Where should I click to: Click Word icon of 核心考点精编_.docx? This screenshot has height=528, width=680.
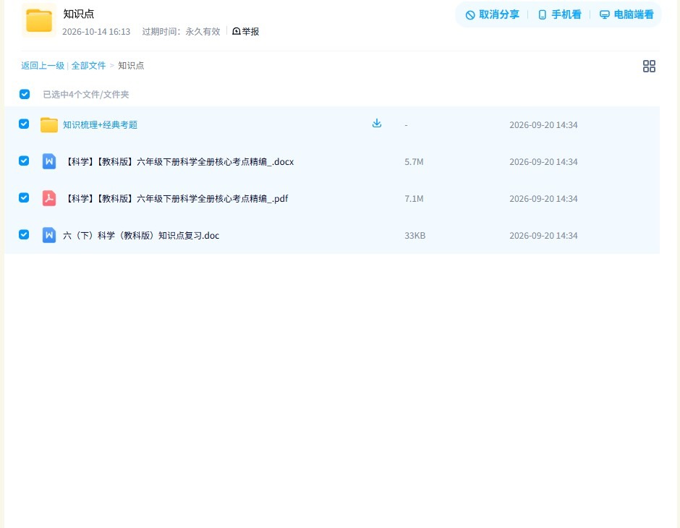pyautogui.click(x=49, y=161)
